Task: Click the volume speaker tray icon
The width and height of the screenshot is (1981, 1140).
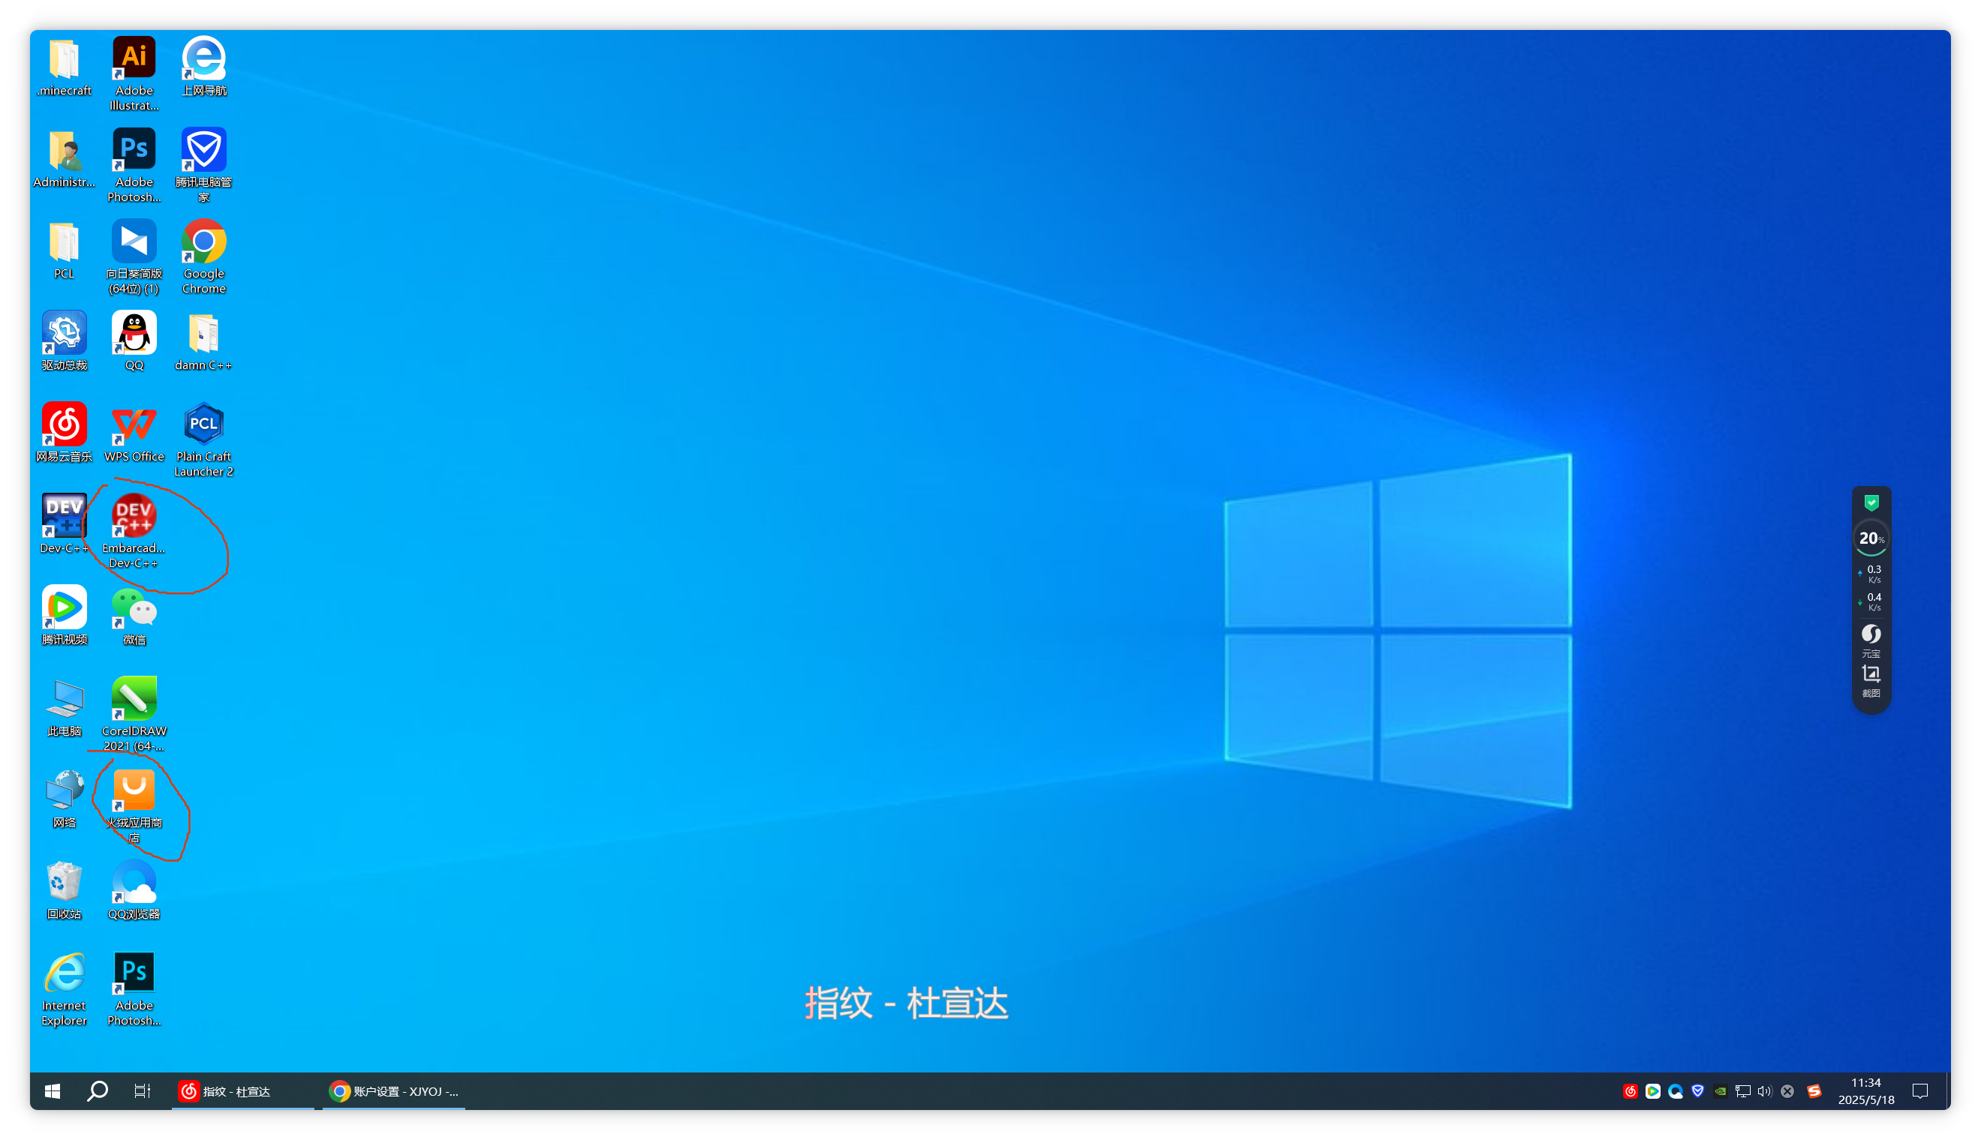Action: coord(1764,1090)
